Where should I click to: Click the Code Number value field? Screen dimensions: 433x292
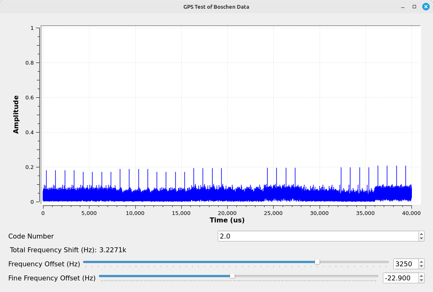tap(318, 236)
